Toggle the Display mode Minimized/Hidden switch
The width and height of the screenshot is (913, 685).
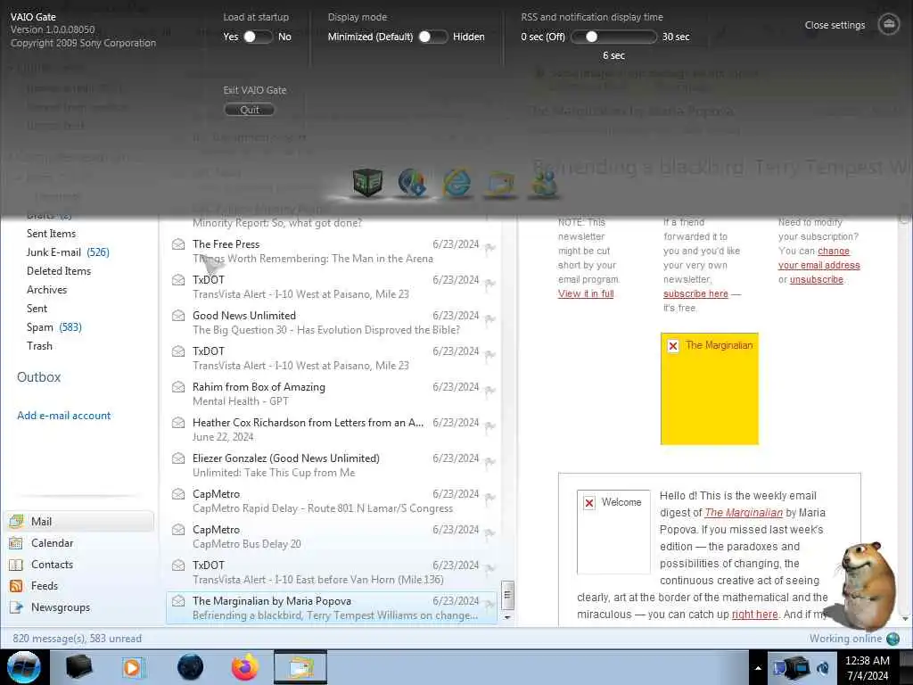pos(433,37)
